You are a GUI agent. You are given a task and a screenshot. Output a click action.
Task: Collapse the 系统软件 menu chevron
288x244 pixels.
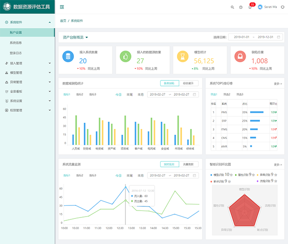(50, 22)
